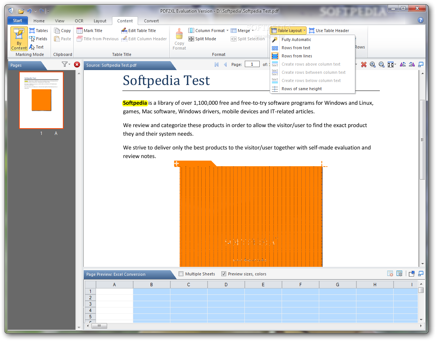Viewport: 436px width, 341px height.
Task: Click fit-to-page zoom icon
Action: tap(390, 64)
